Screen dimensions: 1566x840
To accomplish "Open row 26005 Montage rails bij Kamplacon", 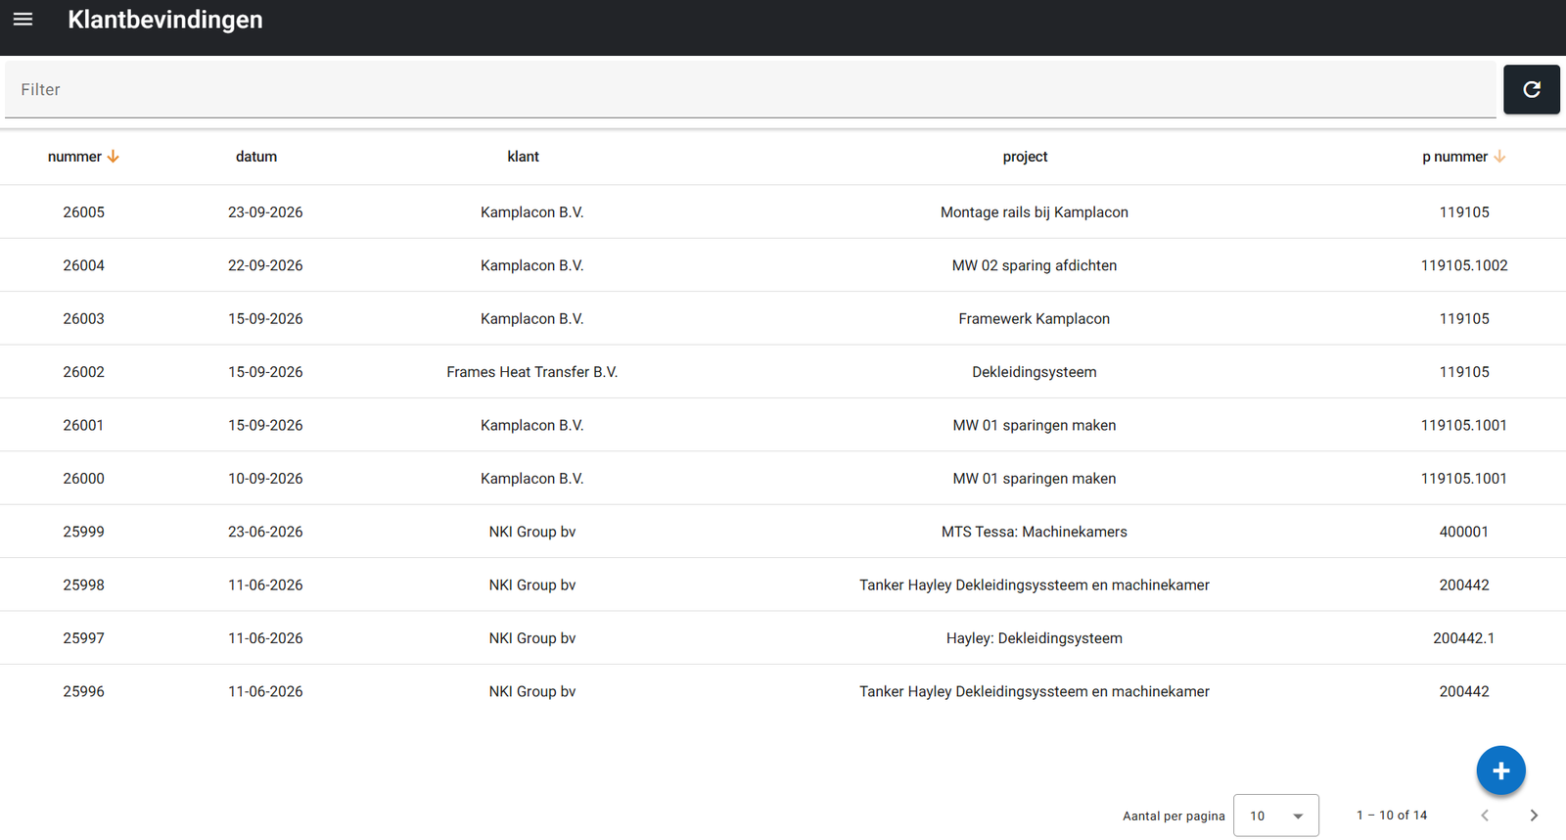I will pos(783,212).
